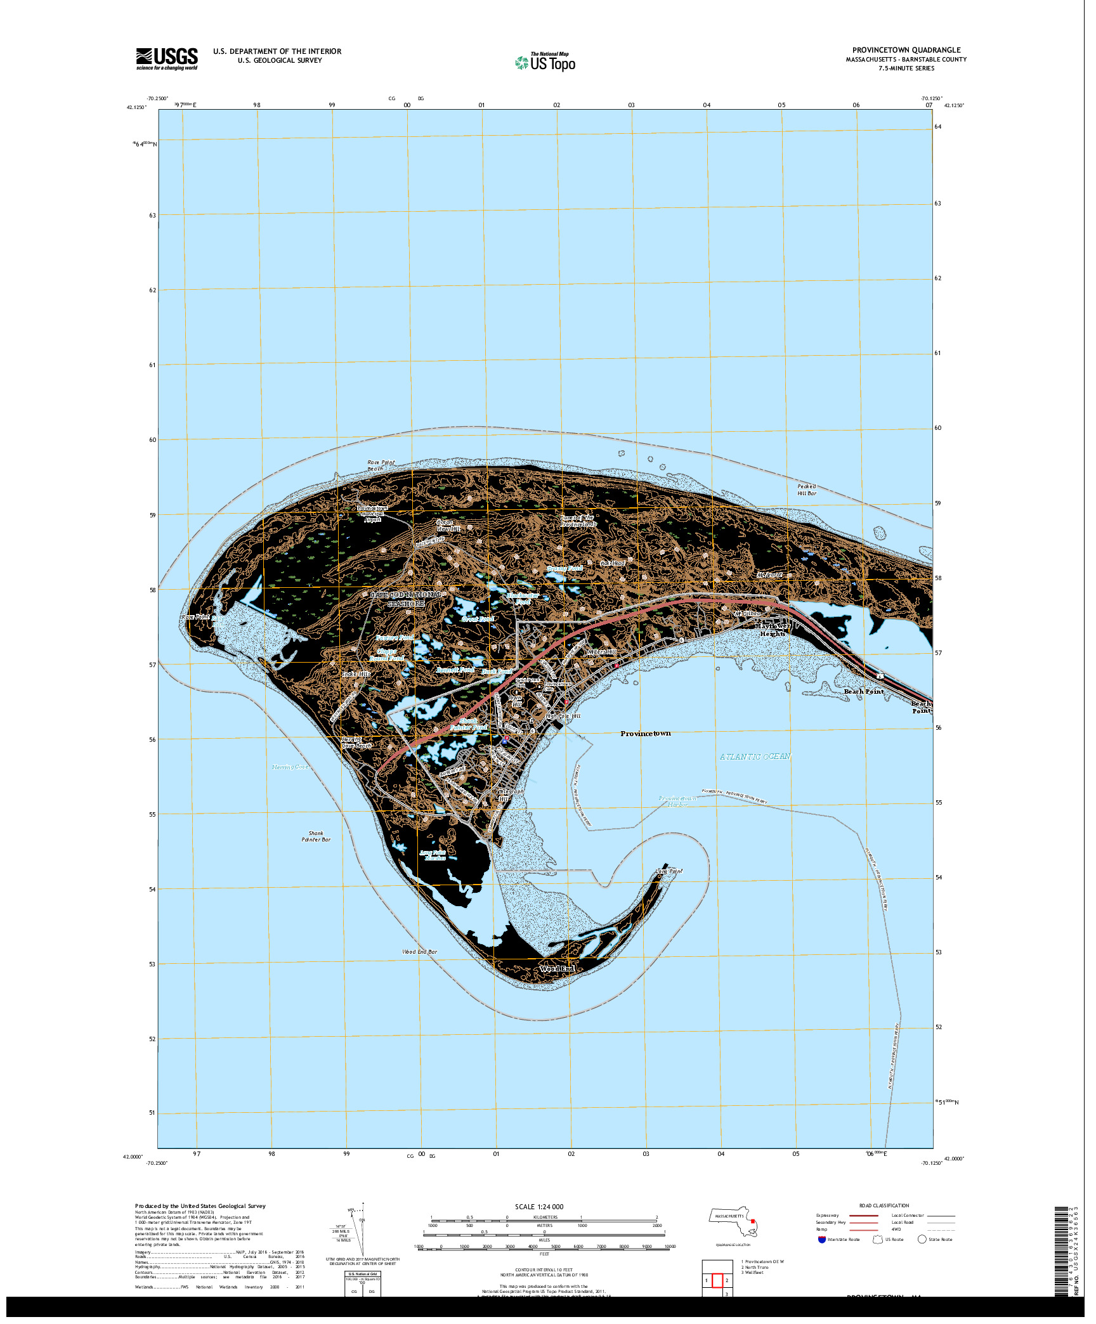The height and width of the screenshot is (1324, 1096).
Task: Pick the Expressway line sample in legend
Action: coord(863,1216)
